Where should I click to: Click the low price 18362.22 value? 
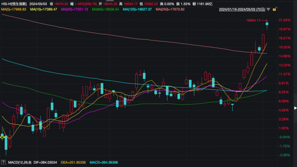(x=151, y=4)
